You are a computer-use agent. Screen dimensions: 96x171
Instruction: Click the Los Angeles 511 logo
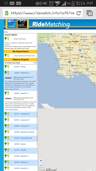[22, 24]
